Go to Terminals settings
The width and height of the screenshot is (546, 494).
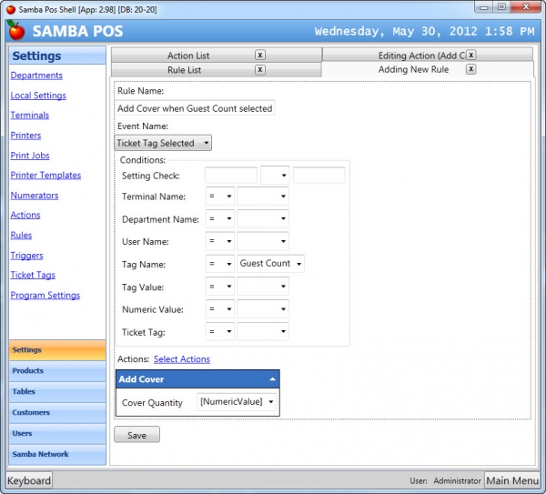tap(30, 116)
